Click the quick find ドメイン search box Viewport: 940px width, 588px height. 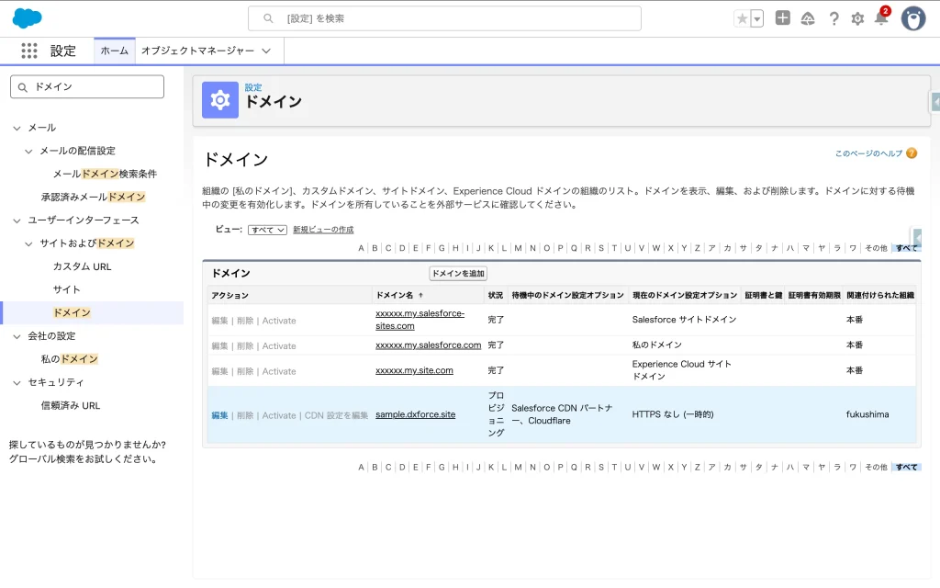pyautogui.click(x=87, y=86)
